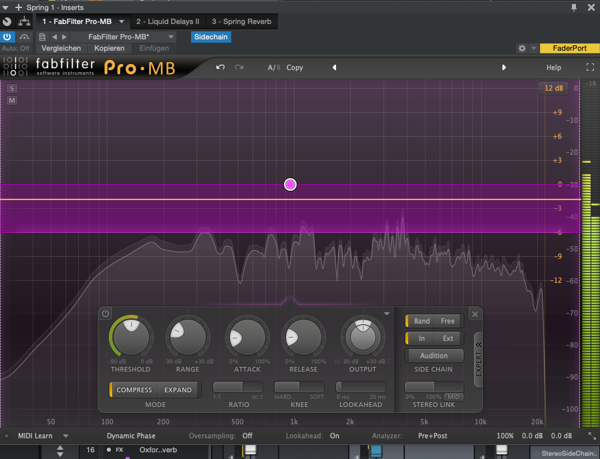Select Free side chain mode
The image size is (600, 459).
point(448,321)
